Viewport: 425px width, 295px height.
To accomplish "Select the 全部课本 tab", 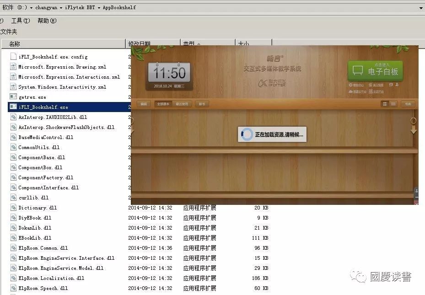I will 163,104.
